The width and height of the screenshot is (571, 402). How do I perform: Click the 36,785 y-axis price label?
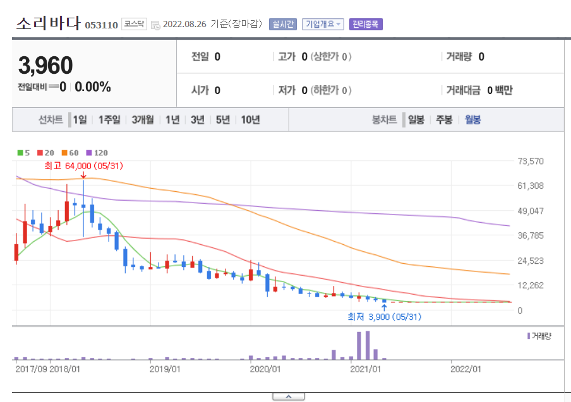(531, 236)
